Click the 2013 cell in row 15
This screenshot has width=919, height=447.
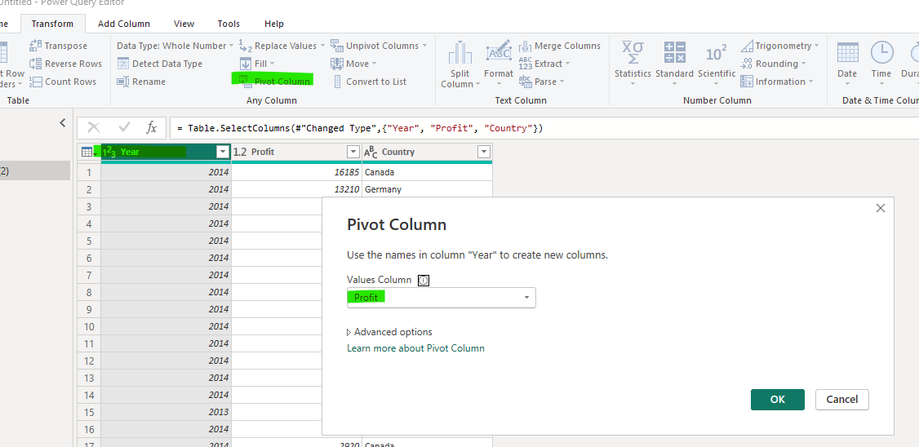coord(166,412)
